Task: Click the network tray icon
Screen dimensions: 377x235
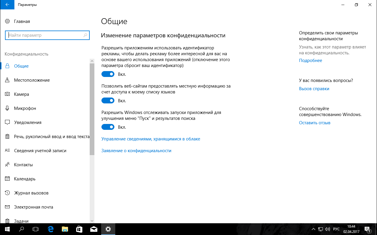Action: click(x=321, y=229)
